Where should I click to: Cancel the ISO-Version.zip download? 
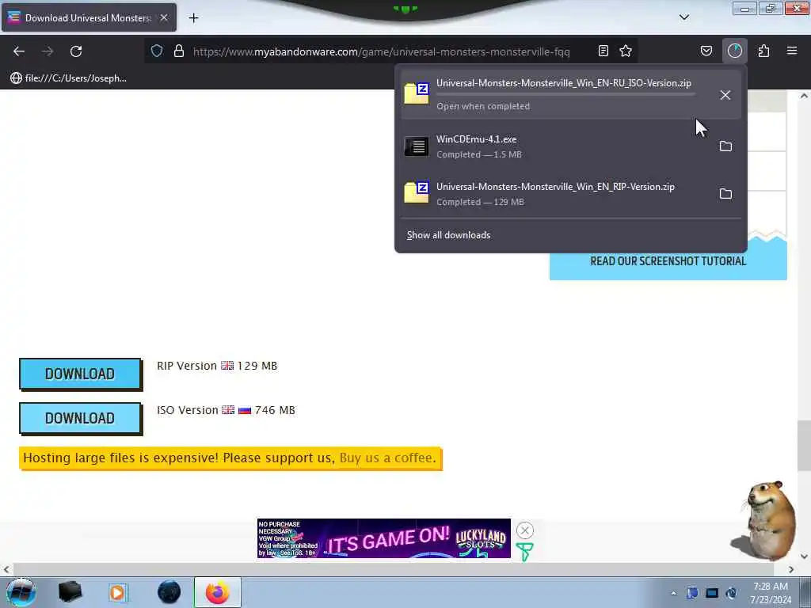coord(725,95)
